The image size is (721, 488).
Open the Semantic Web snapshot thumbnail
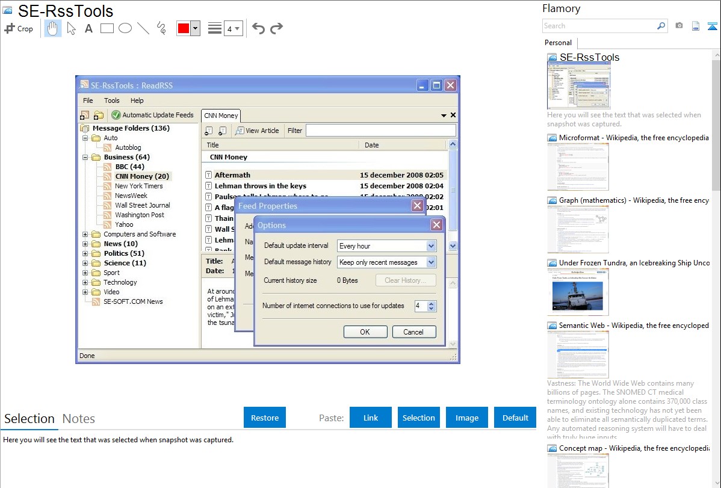[578, 354]
